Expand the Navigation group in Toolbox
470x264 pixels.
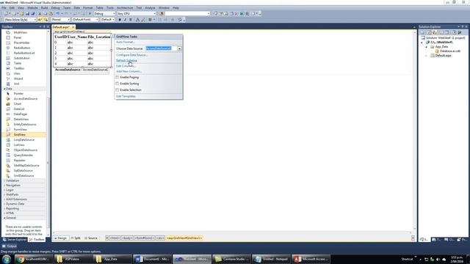point(4,186)
